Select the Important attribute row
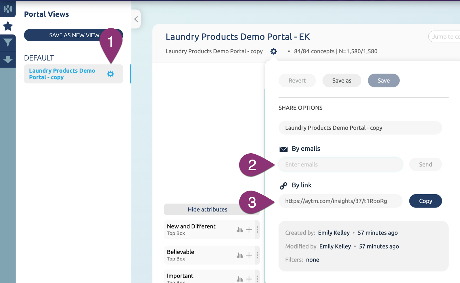Screen dimensions: 460x283 pos(212,276)
